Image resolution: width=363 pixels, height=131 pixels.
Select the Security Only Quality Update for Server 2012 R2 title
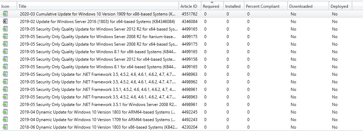tap(99, 29)
